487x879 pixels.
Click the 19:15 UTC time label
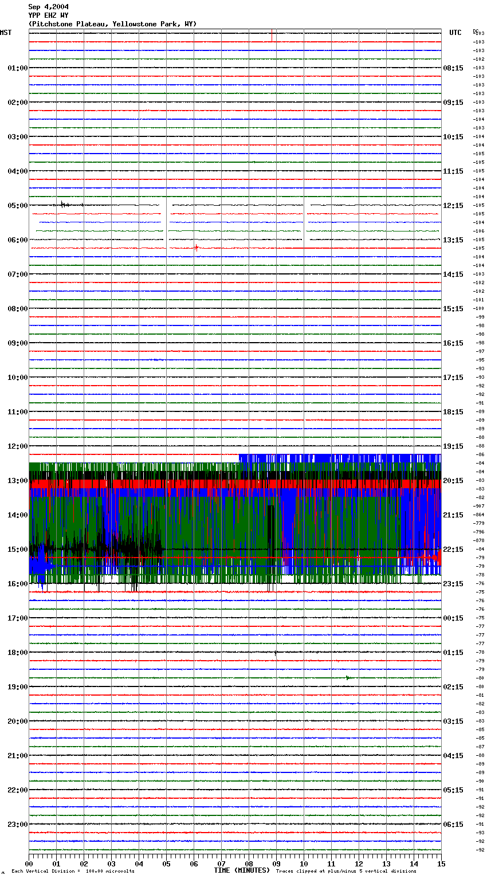tap(453, 446)
